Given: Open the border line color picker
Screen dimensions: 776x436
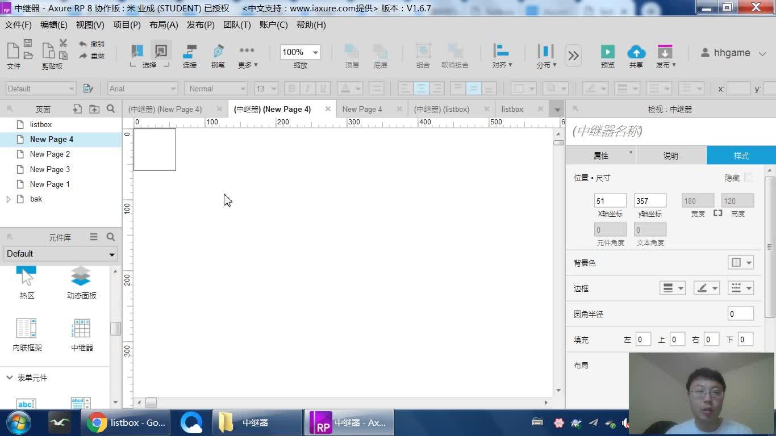Looking at the screenshot, I should (x=707, y=288).
